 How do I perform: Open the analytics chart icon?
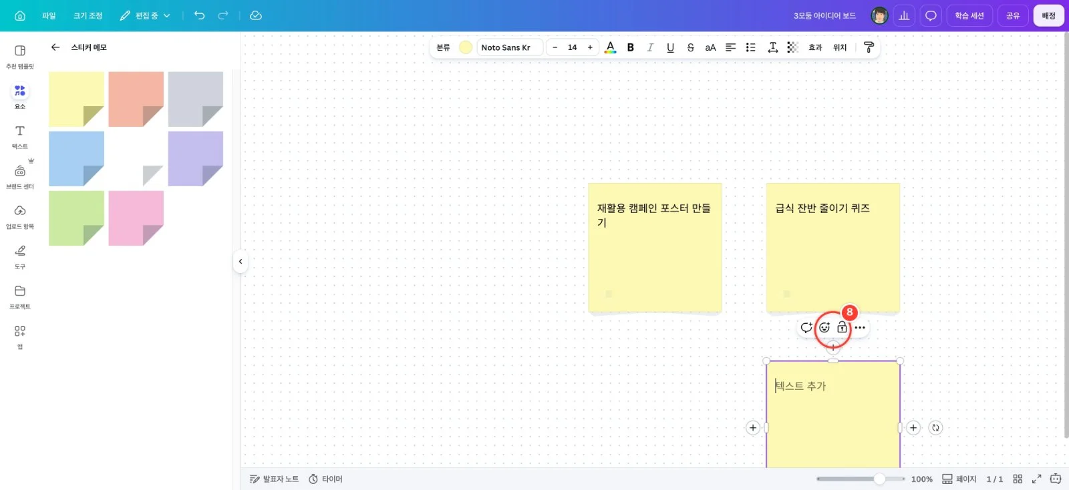pyautogui.click(x=904, y=15)
